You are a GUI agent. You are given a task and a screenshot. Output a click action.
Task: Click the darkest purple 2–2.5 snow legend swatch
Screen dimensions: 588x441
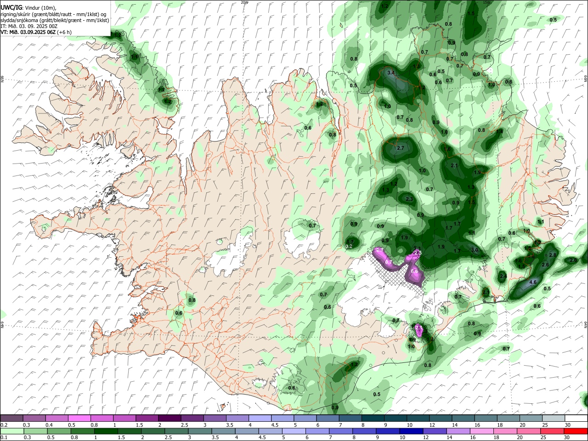[169, 418]
